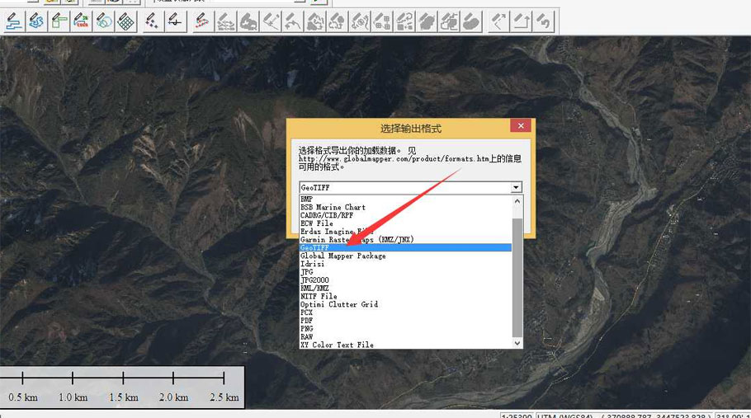This screenshot has width=751, height=418.
Task: Select the create grid feature tool
Action: tap(126, 21)
